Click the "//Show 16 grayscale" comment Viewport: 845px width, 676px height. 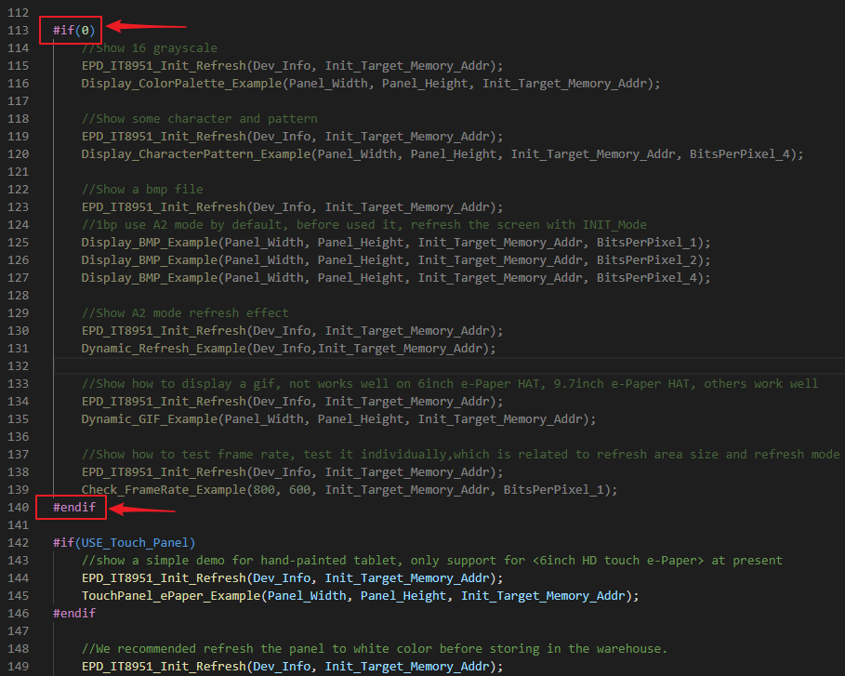click(150, 48)
